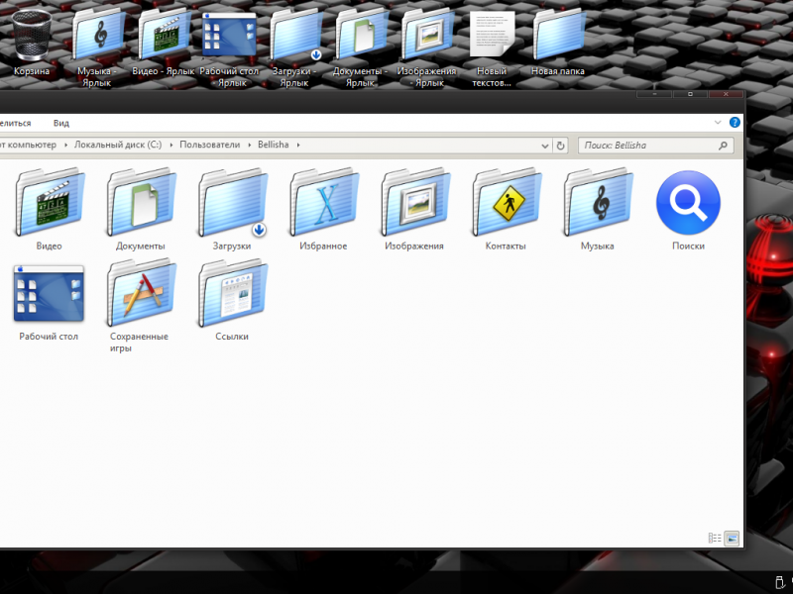
Task: Refresh the current folder view
Action: [560, 146]
